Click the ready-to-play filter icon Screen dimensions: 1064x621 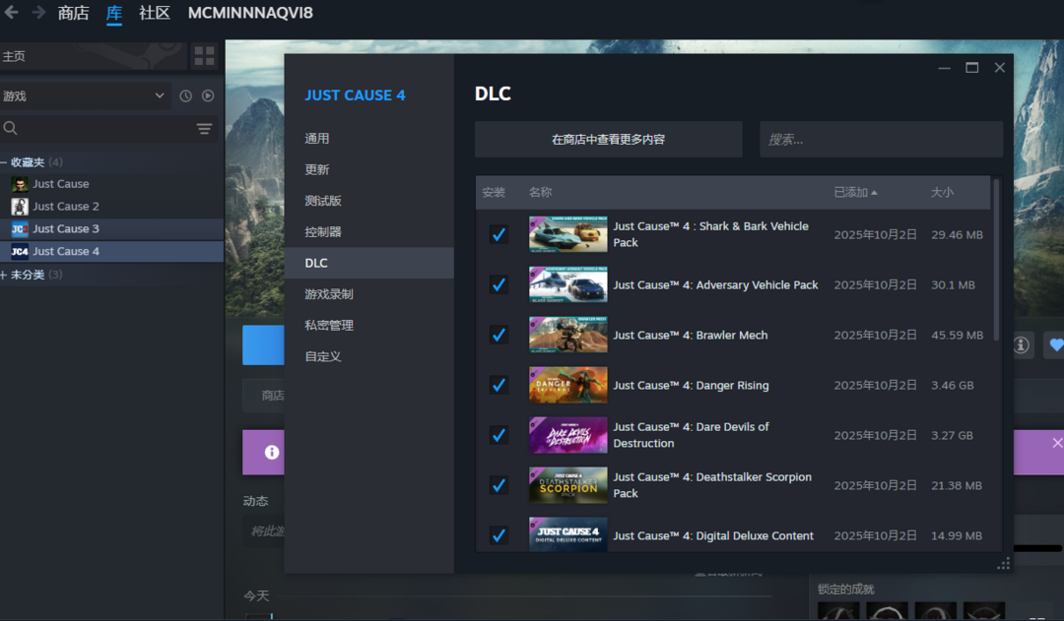click(208, 95)
